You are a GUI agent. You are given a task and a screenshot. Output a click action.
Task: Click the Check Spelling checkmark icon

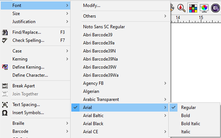[x=5, y=40]
